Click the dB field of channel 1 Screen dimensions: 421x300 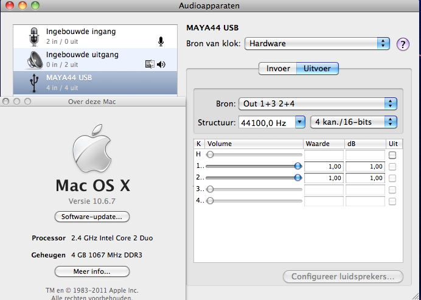point(365,167)
